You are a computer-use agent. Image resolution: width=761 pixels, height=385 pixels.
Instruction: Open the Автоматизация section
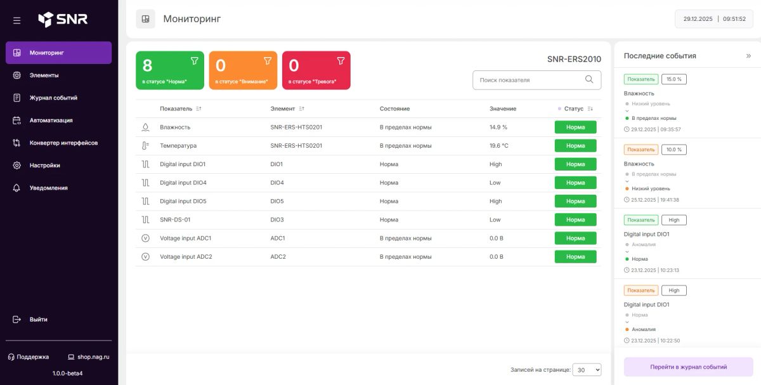(58, 120)
